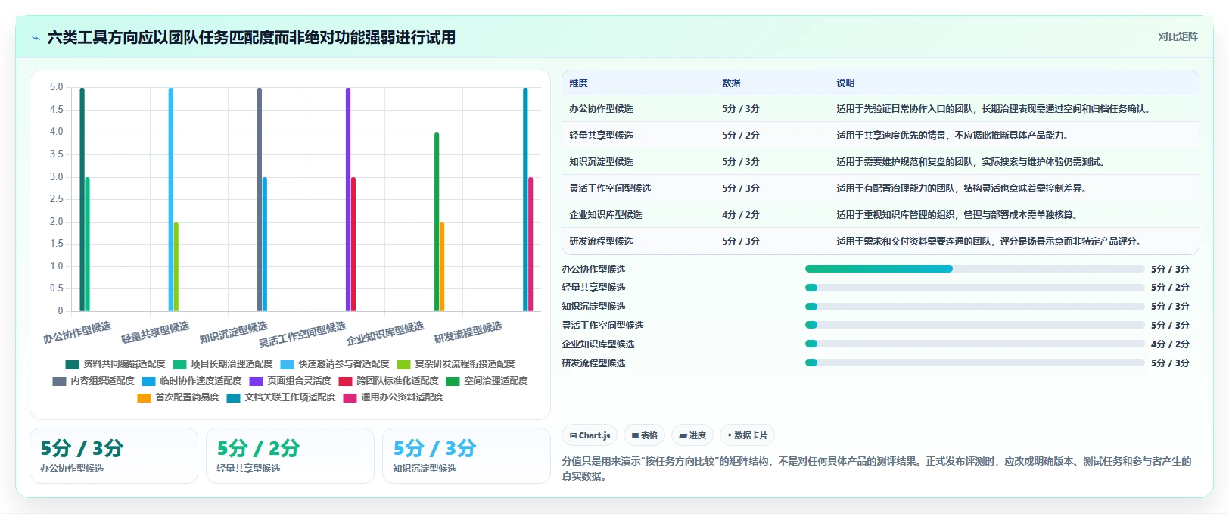Click 4分 / 2分 value beside progress list
Image resolution: width=1229 pixels, height=514 pixels.
1170,344
